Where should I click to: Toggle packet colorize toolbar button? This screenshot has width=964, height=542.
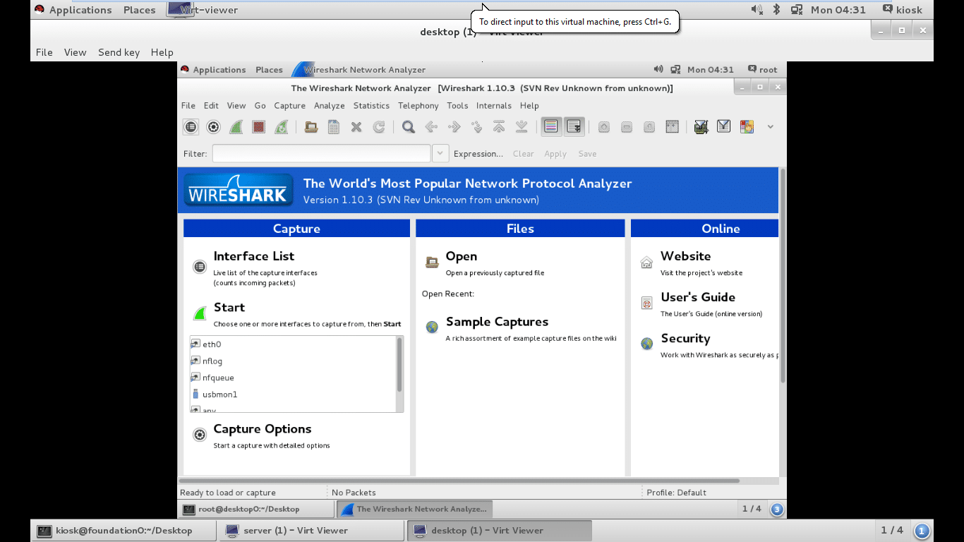pos(550,127)
